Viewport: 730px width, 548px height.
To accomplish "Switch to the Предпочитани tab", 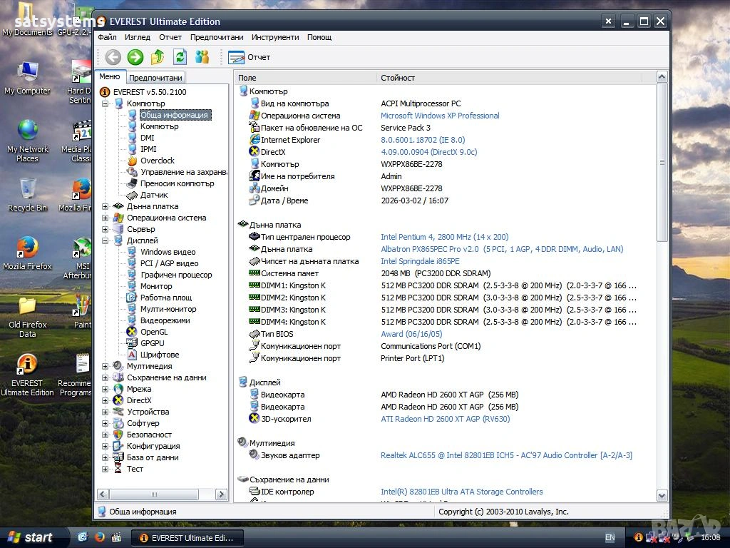I will [155, 78].
